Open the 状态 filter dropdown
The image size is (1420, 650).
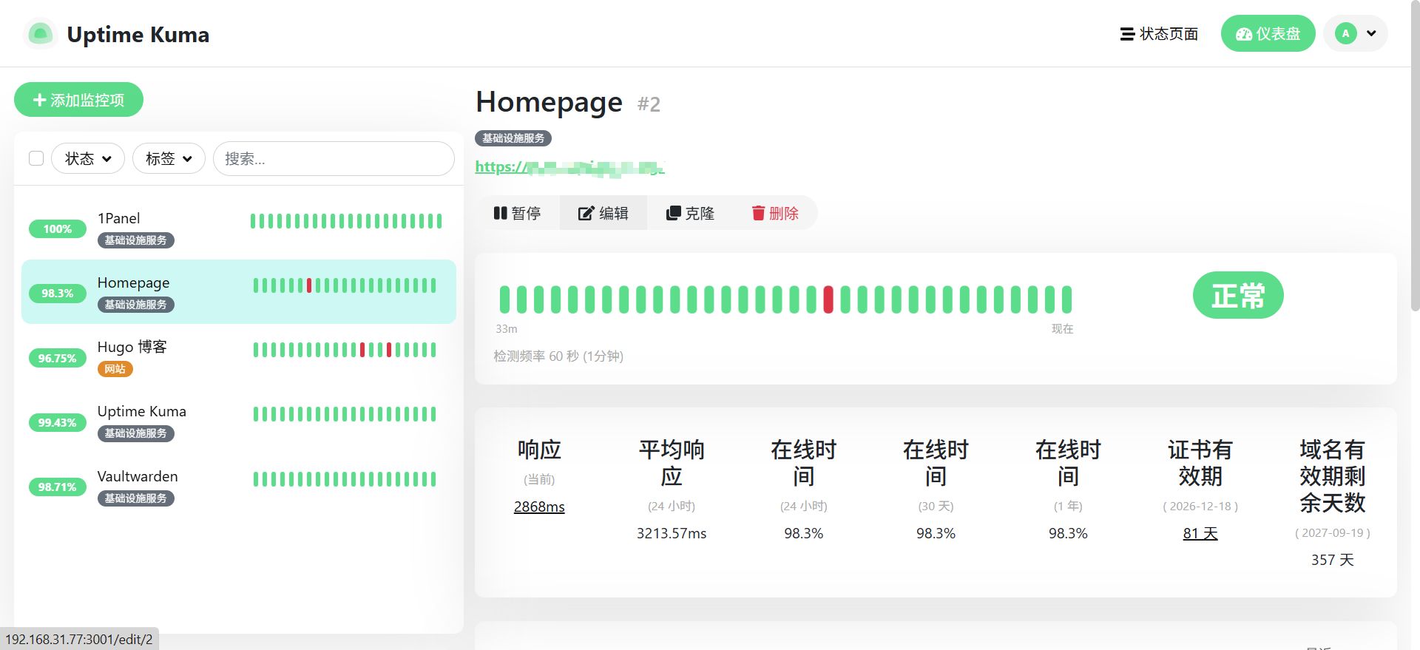[x=88, y=158]
